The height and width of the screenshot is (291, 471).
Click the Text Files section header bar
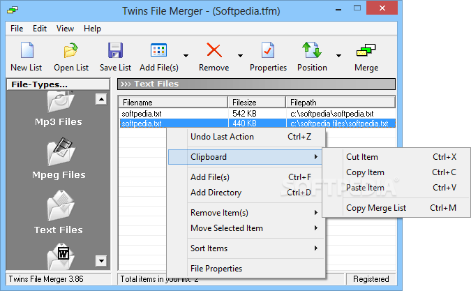coord(256,84)
